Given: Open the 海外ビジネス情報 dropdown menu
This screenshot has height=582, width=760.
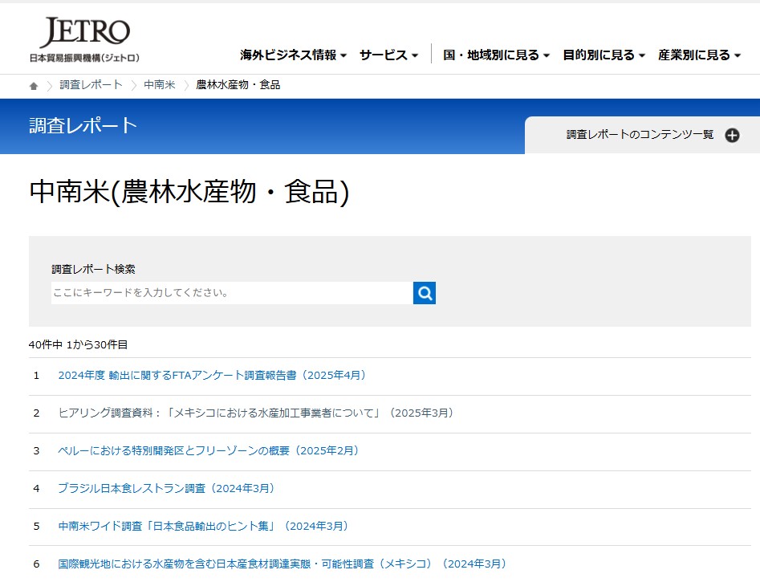Looking at the screenshot, I should click(289, 55).
